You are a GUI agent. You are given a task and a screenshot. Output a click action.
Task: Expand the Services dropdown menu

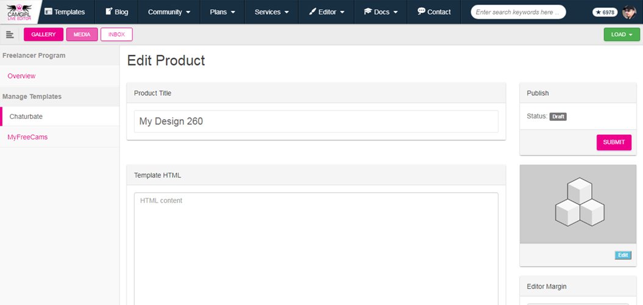[271, 12]
